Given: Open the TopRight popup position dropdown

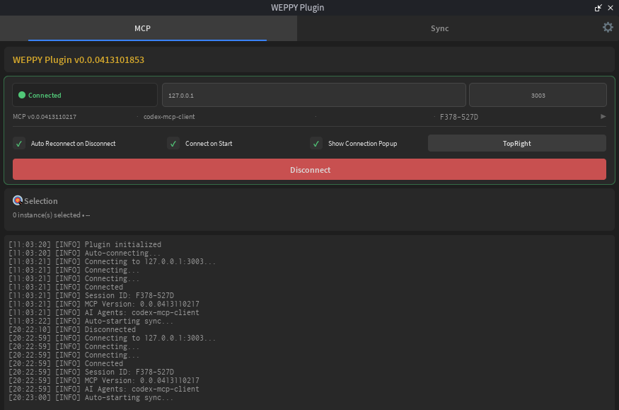Looking at the screenshot, I should [516, 142].
